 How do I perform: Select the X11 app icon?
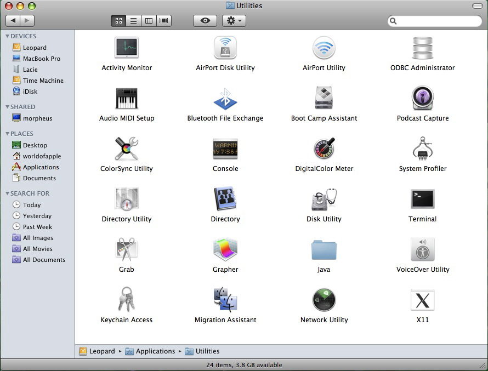tap(422, 300)
